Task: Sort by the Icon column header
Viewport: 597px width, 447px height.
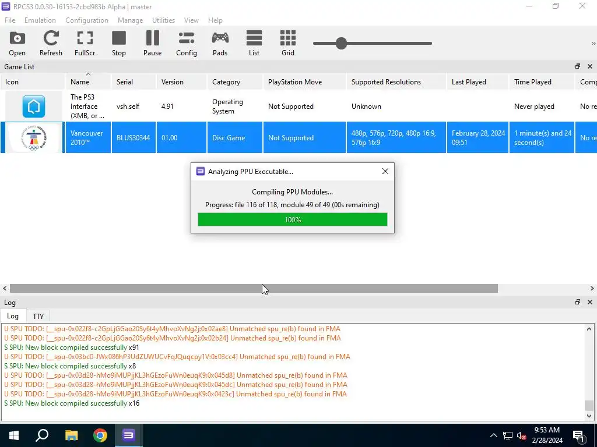Action: pos(33,81)
